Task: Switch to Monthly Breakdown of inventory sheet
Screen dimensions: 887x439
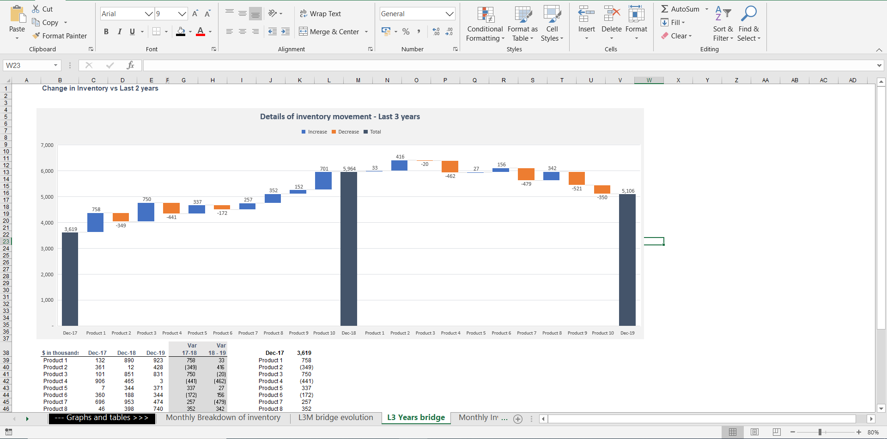Action: [x=223, y=418]
